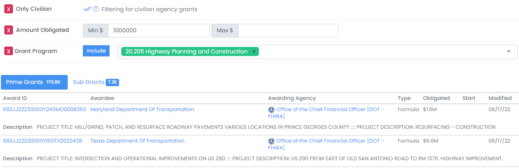The image size is (519, 168).
Task: Click the DOT agency logo for Texas grant
Action: pyautogui.click(x=271, y=141)
